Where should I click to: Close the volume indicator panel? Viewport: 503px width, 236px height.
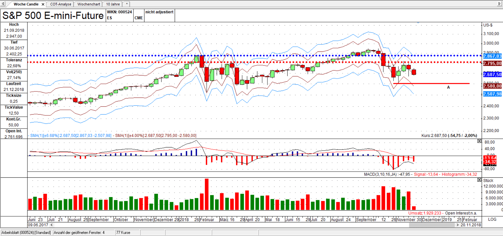point(479,180)
